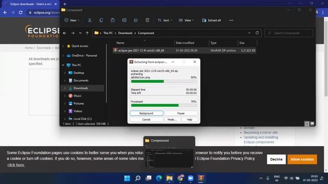Pause the extraction
The height and width of the screenshot is (184, 328).
click(x=181, y=113)
